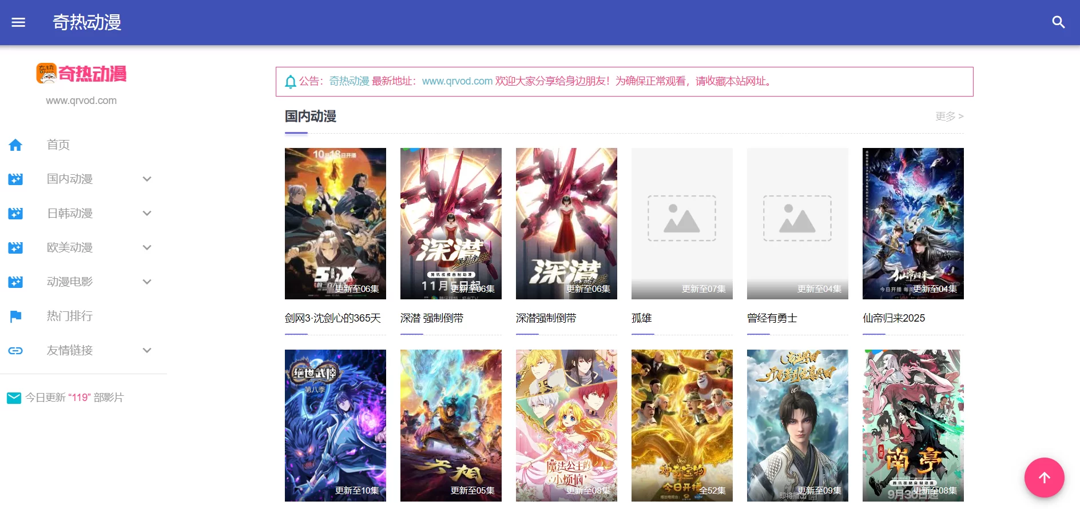Screen dimensions: 1080x509
Task: Click the 曾经有勇士 placeholder thumbnail
Action: 797,223
